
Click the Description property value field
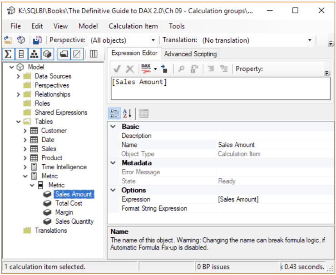coord(275,136)
